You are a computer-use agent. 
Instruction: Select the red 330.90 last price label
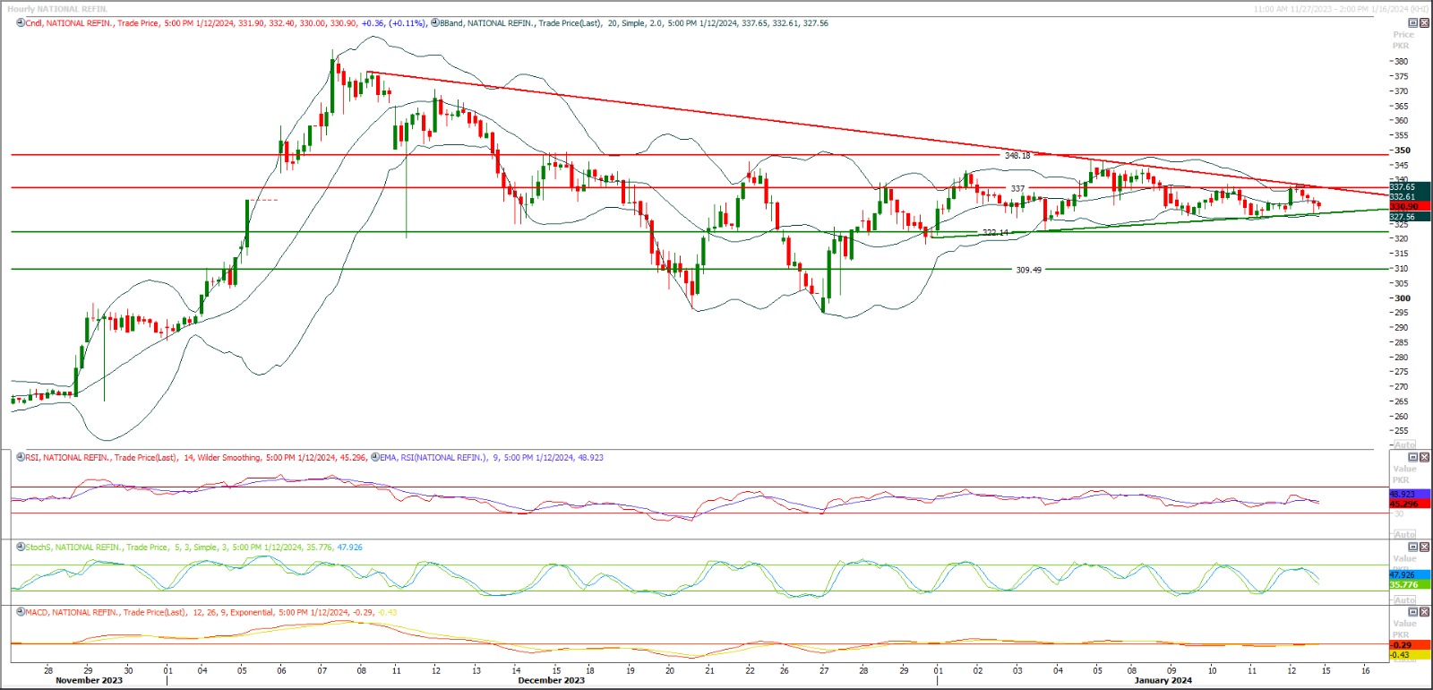pos(1404,207)
